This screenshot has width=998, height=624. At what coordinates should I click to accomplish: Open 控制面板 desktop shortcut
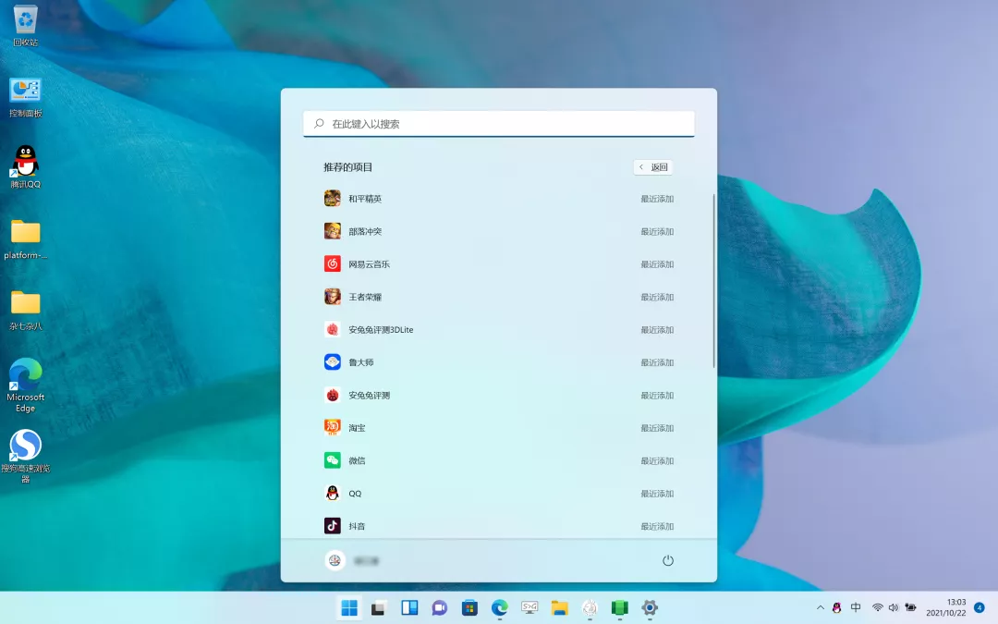point(26,98)
